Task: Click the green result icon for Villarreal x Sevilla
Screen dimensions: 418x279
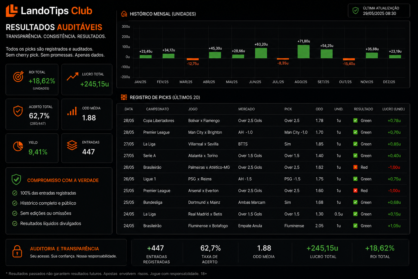Action: 355,144
